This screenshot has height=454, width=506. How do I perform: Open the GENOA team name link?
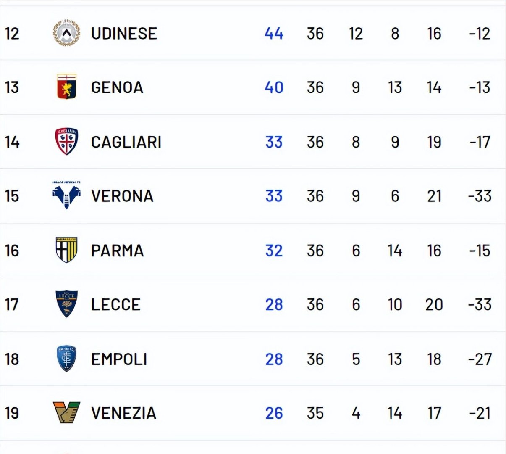[x=117, y=87]
